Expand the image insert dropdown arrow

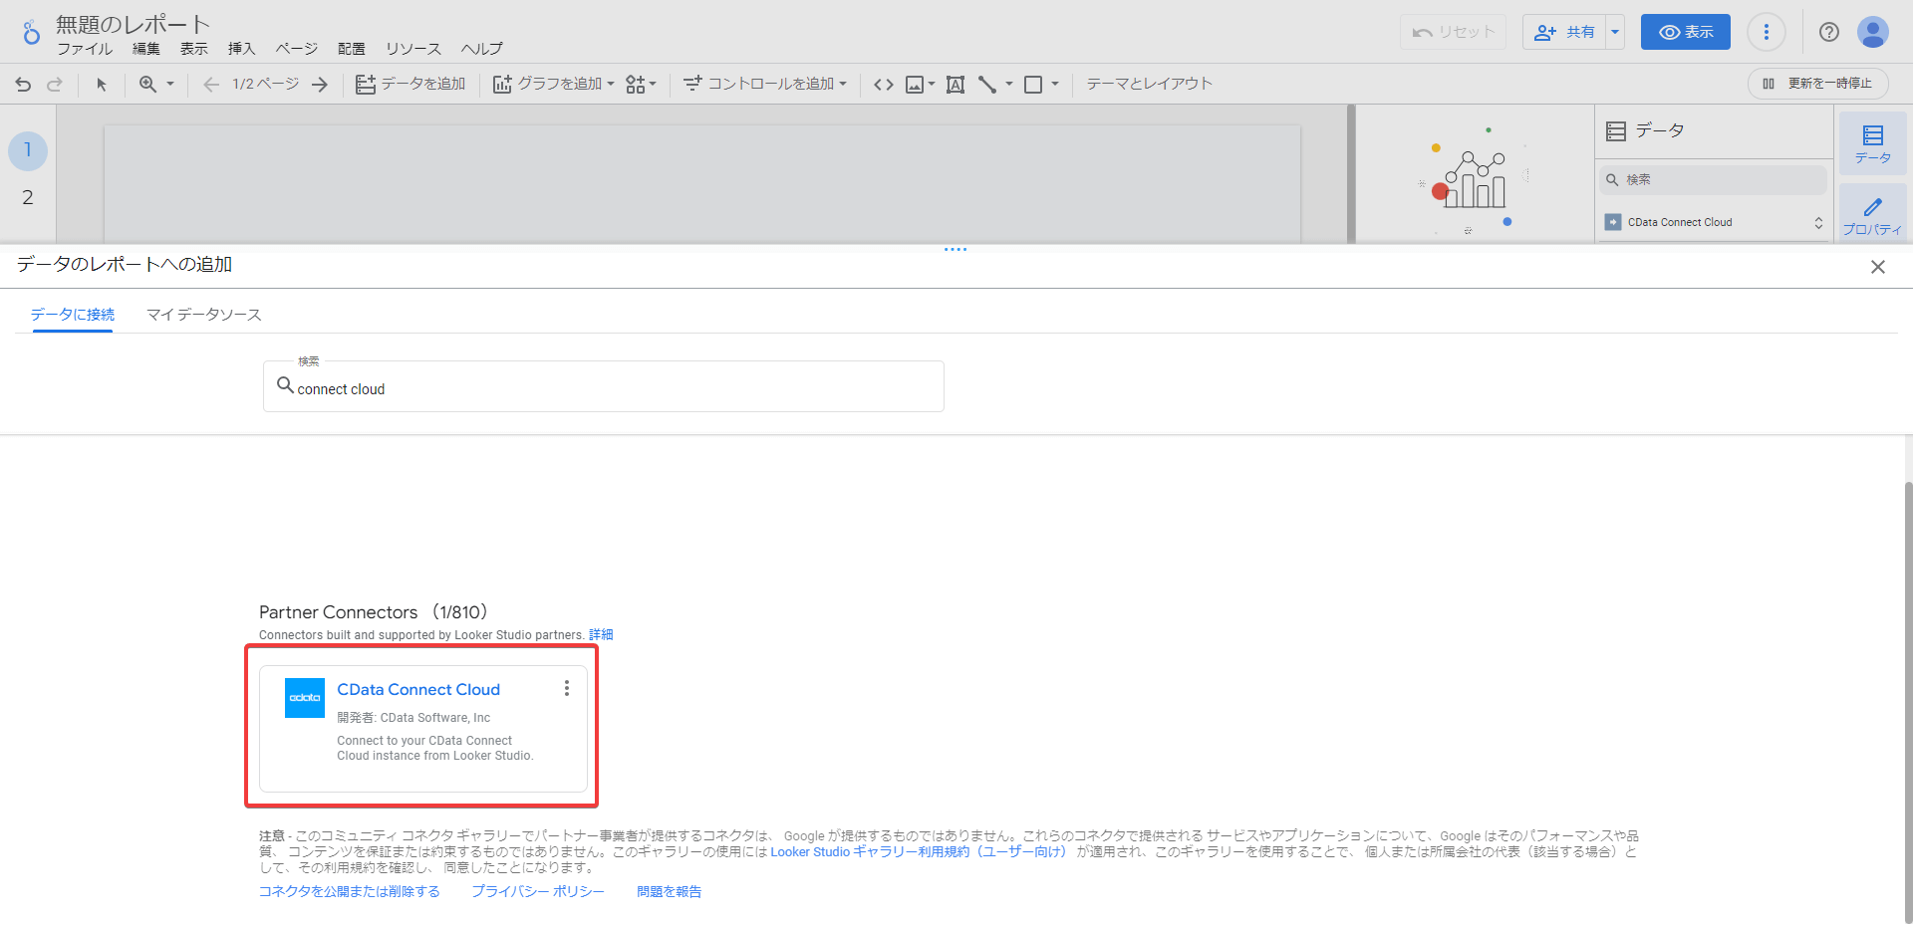[932, 85]
